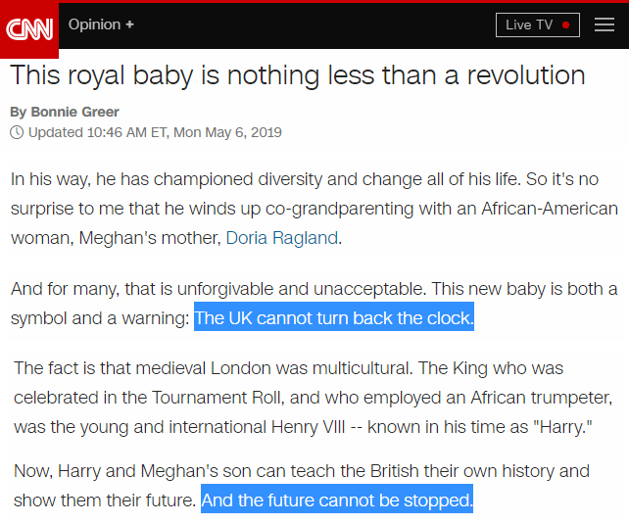
Task: Click the paragraph starting "In his way"
Action: pyautogui.click(x=314, y=209)
